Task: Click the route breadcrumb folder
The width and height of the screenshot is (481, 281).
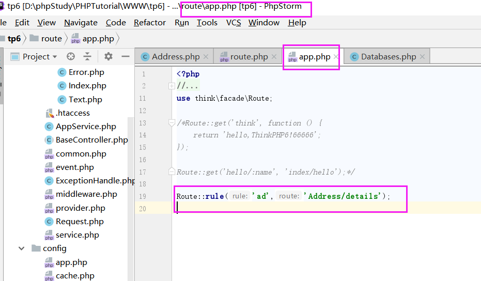Action: tap(51, 39)
